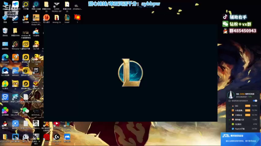Uncheck the 搜狗输入法 row checkbox
261x146 pixels.
pyautogui.click(x=230, y=119)
